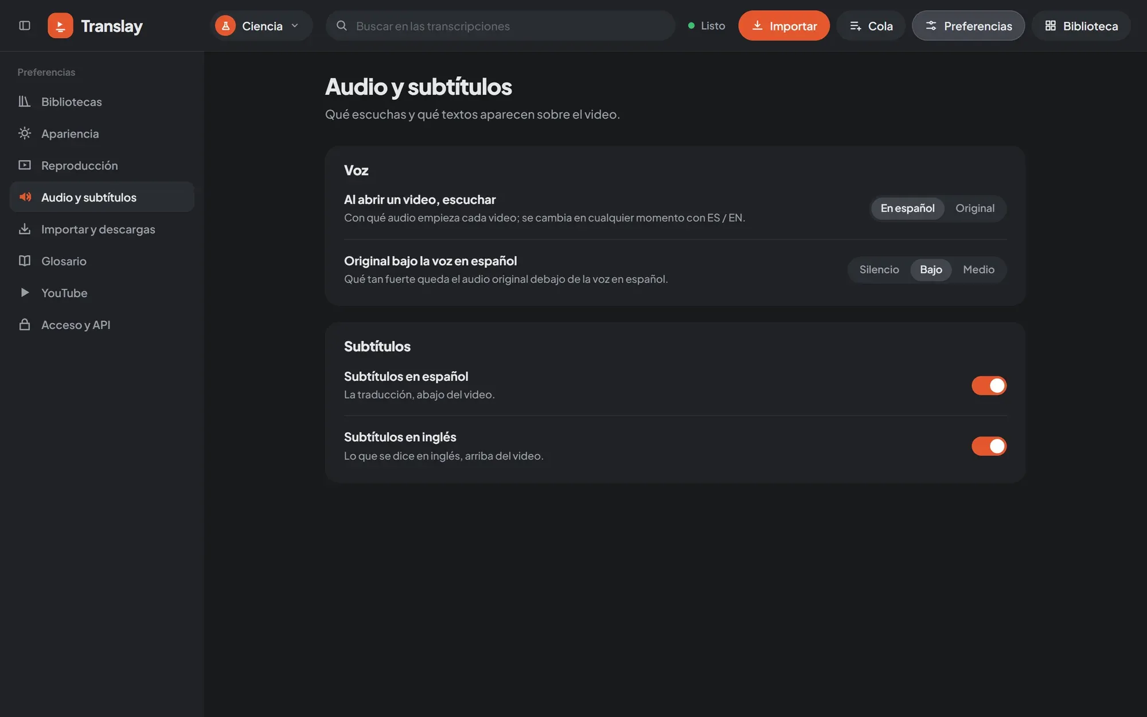Click the Subtítulos section title
This screenshot has width=1147, height=717.
(377, 346)
